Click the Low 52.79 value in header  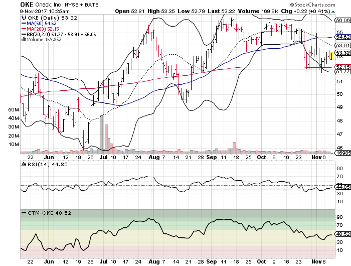[x=191, y=11]
